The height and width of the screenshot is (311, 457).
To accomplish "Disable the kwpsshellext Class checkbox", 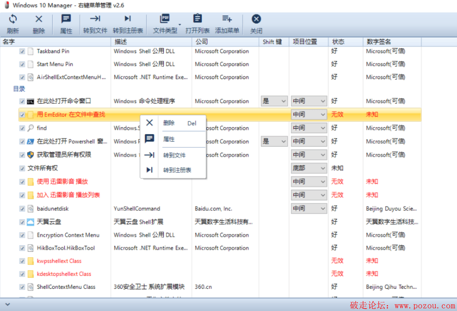I will [x=22, y=261].
